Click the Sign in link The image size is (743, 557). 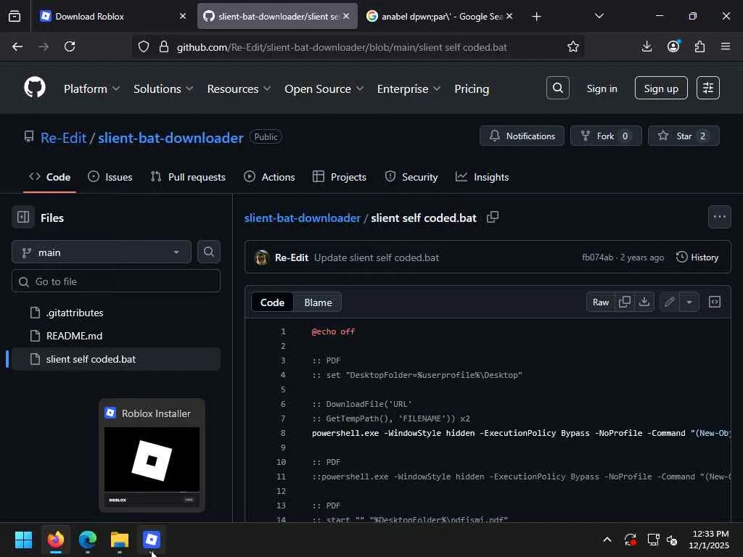[602, 88]
